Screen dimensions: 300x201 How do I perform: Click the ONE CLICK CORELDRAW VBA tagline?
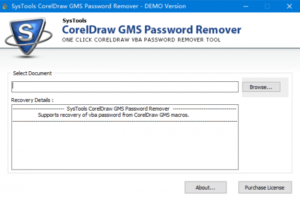tap(141, 39)
